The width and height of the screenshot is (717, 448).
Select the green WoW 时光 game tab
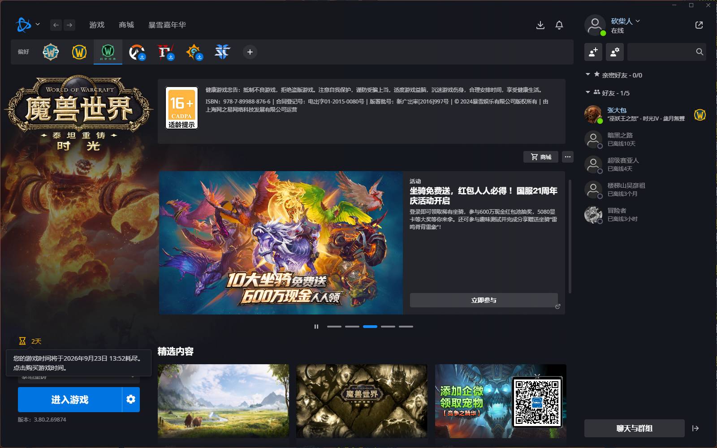pos(108,52)
